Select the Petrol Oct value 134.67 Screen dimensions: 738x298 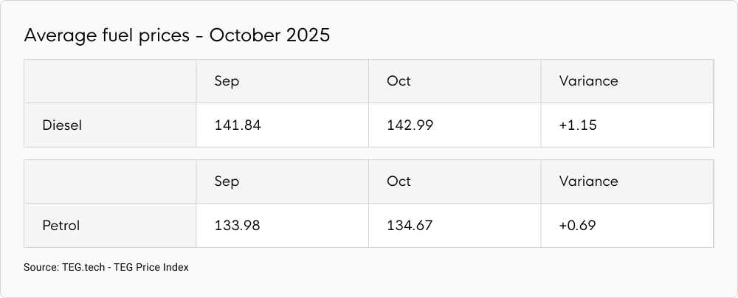pos(410,226)
